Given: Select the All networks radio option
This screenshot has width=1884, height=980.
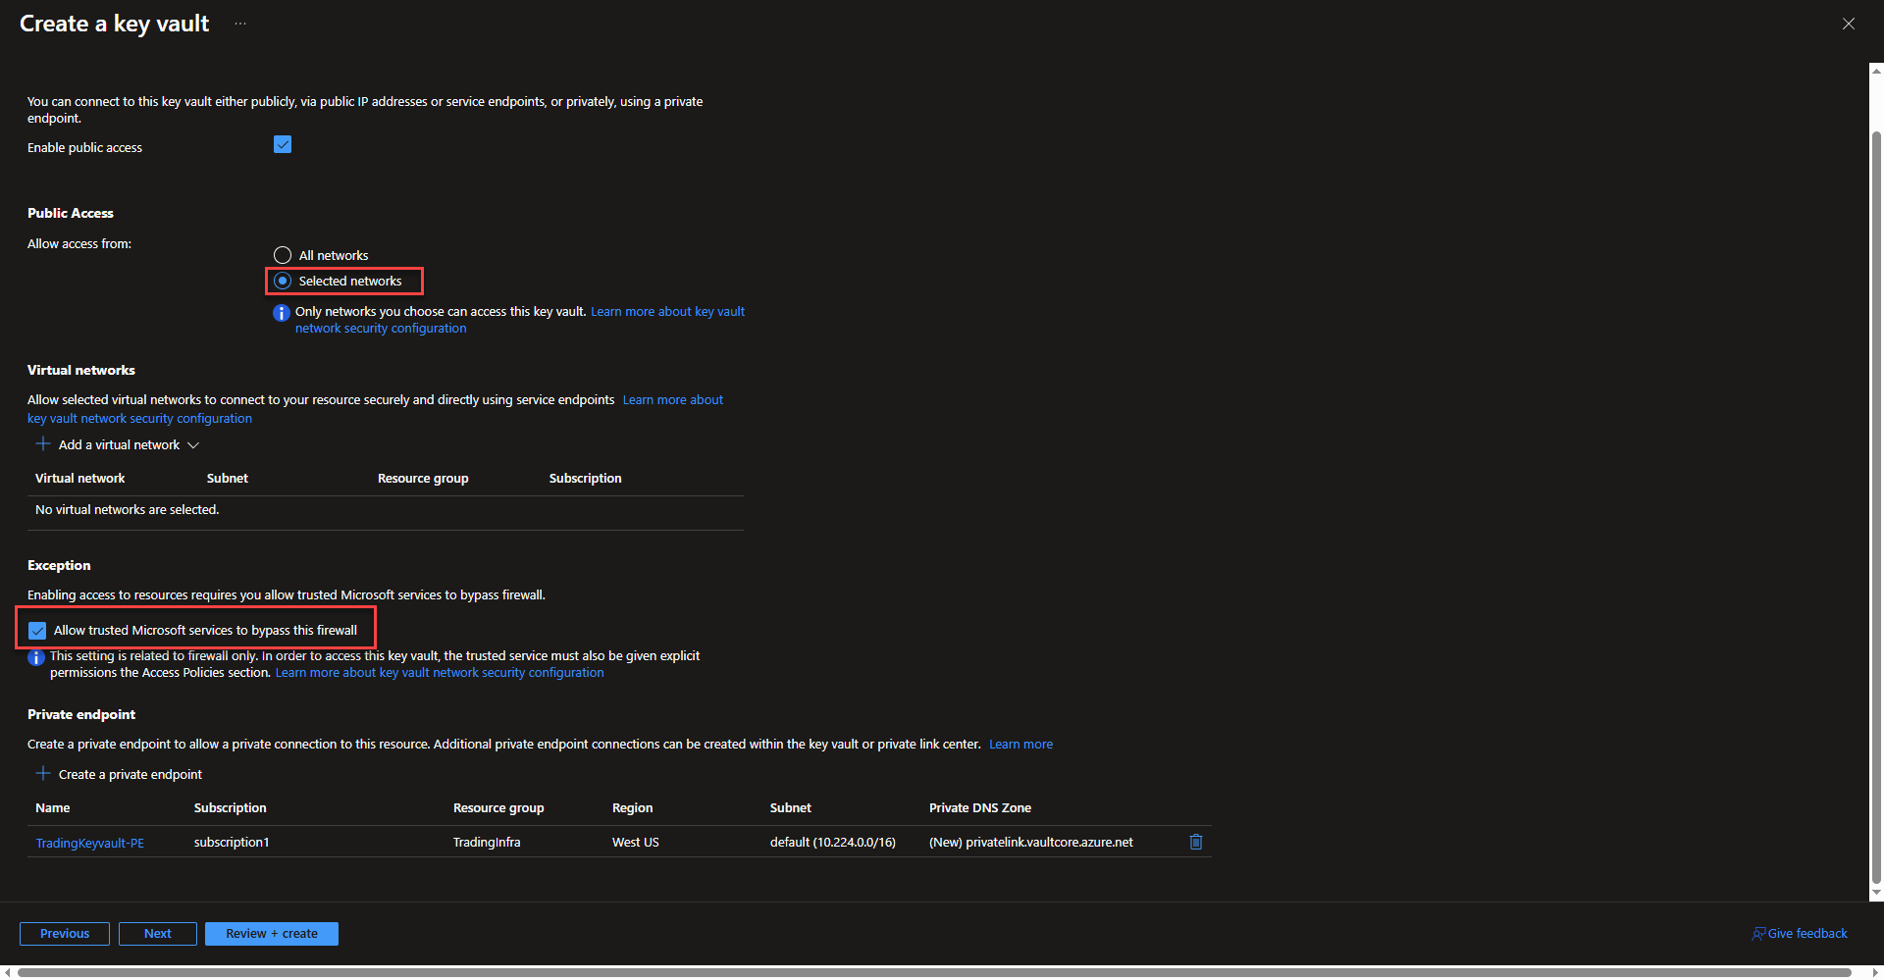Looking at the screenshot, I should [283, 255].
